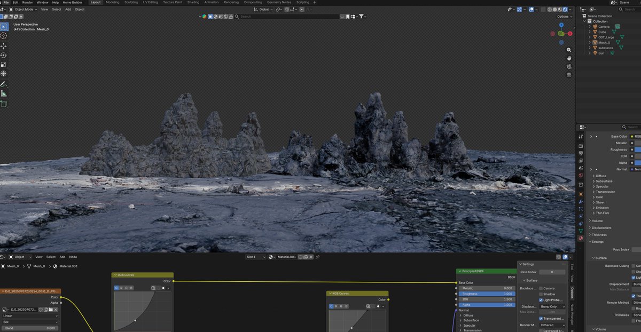
Task: Click the viewport pan hand icon
Action: (x=569, y=58)
